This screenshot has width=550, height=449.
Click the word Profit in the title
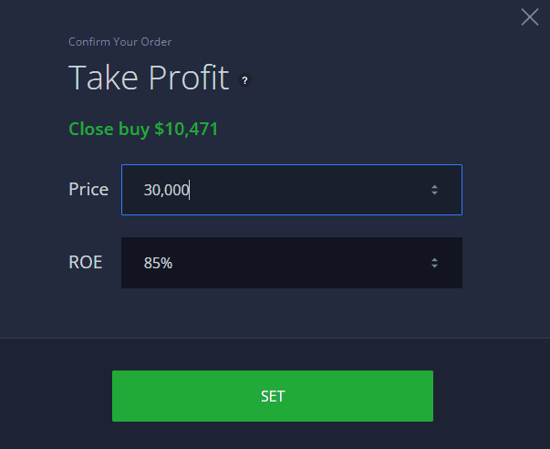[x=186, y=79]
